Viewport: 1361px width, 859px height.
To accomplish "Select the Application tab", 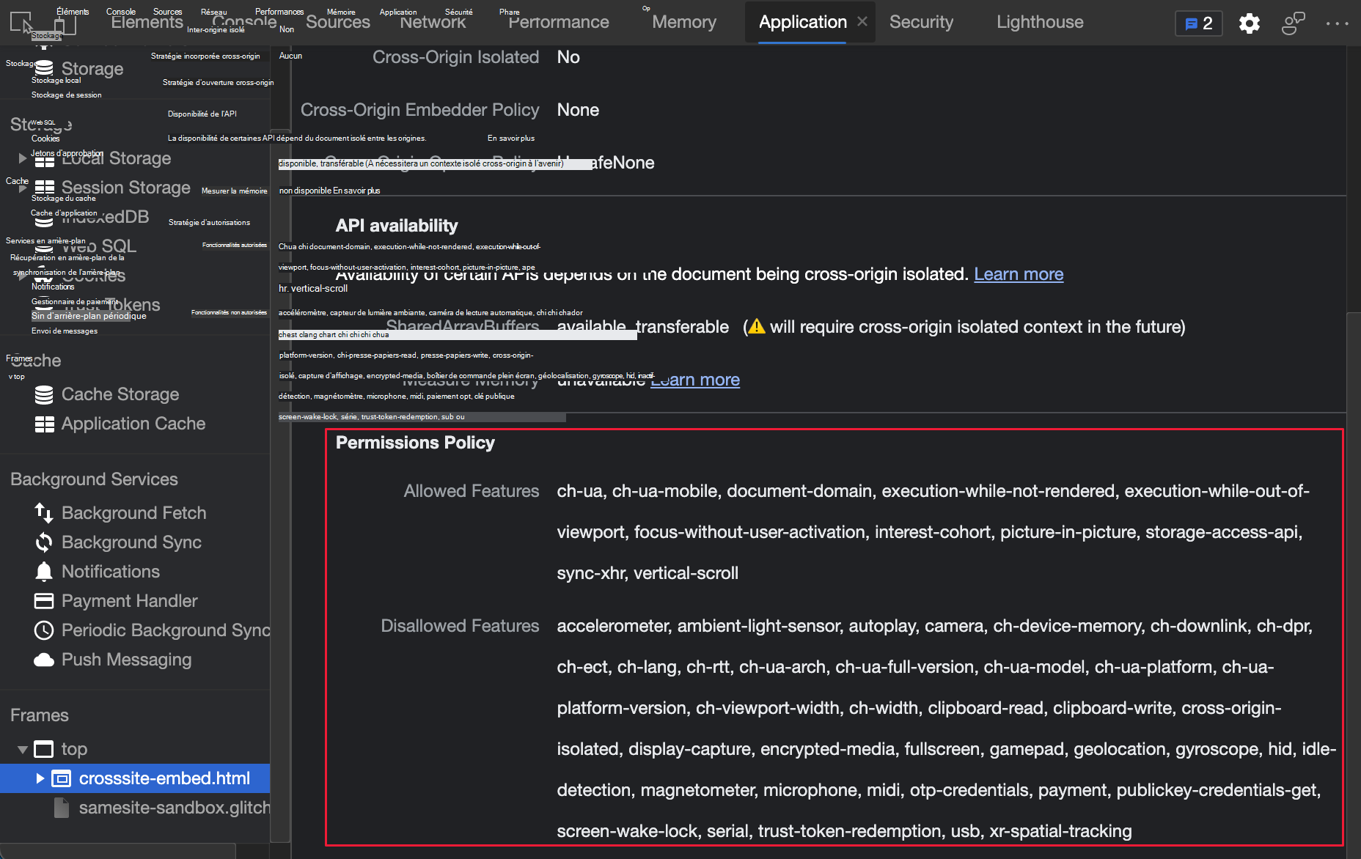I will click(x=803, y=22).
